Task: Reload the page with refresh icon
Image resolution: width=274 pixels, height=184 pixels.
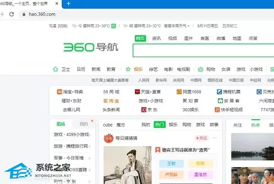Action: click(12, 14)
